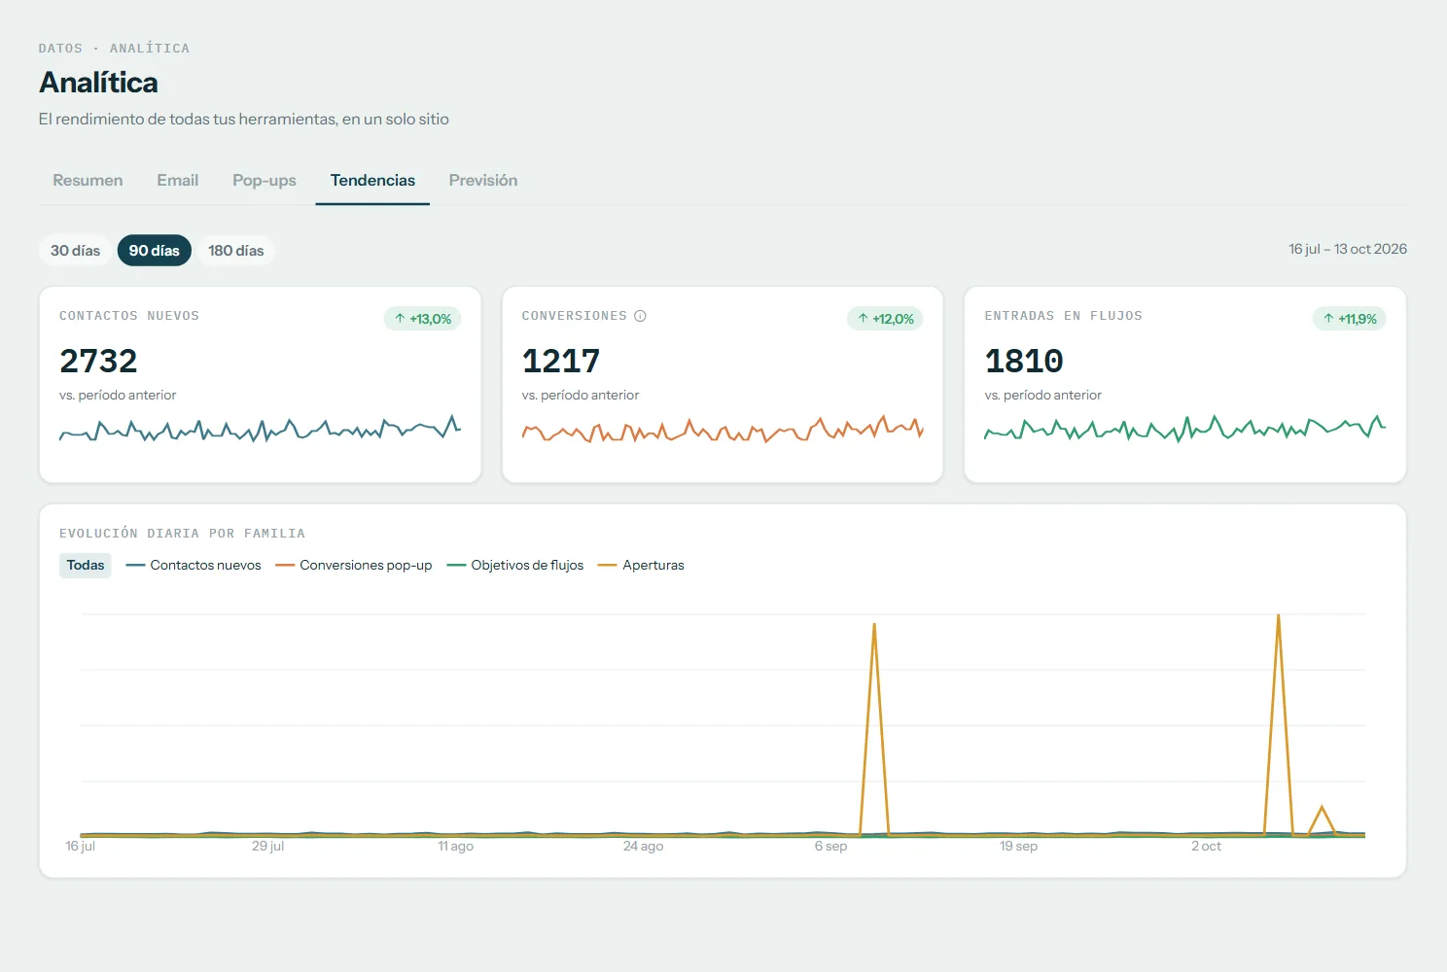The image size is (1447, 972).
Task: Click the 1810 entradas en flujos value
Action: 1024,362
